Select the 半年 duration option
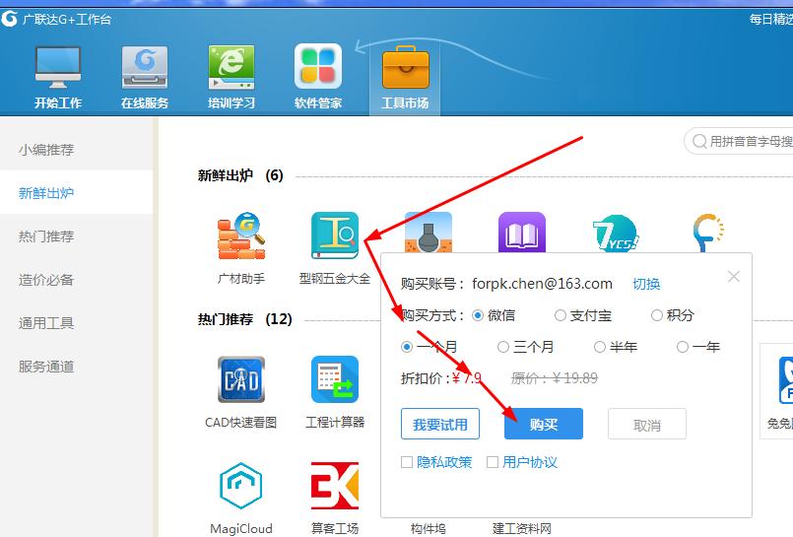This screenshot has width=793, height=537. (x=599, y=347)
